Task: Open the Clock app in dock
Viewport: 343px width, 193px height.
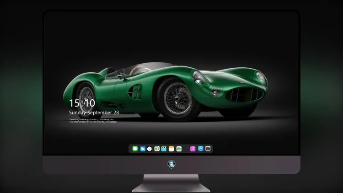Action: (150, 149)
